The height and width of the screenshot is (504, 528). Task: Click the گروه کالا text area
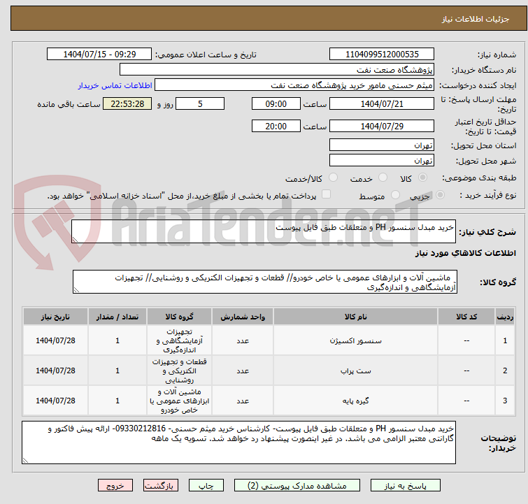264,282
